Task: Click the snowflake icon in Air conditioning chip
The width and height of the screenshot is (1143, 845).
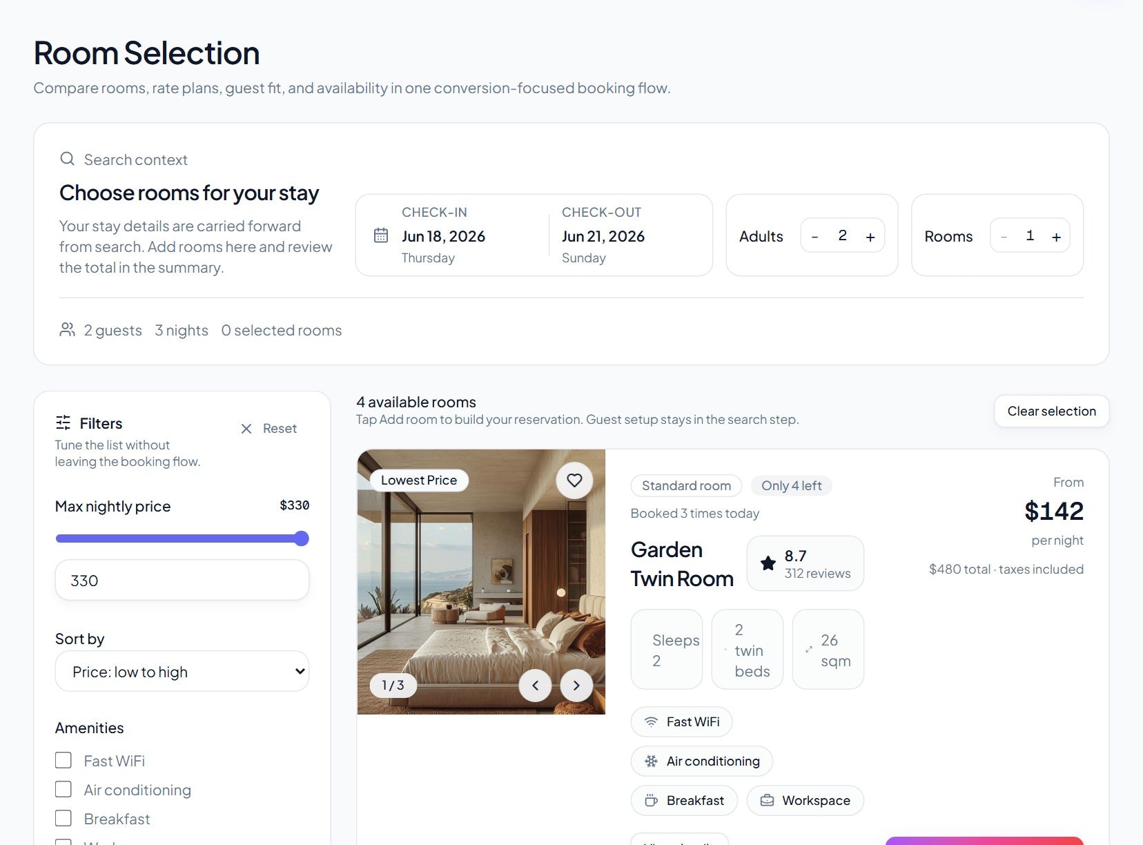Action: 651,761
